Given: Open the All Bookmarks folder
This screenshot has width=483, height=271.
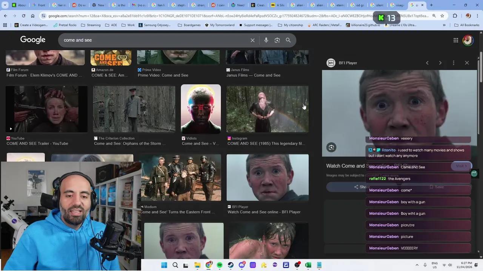Looking at the screenshot, I should coord(467,25).
